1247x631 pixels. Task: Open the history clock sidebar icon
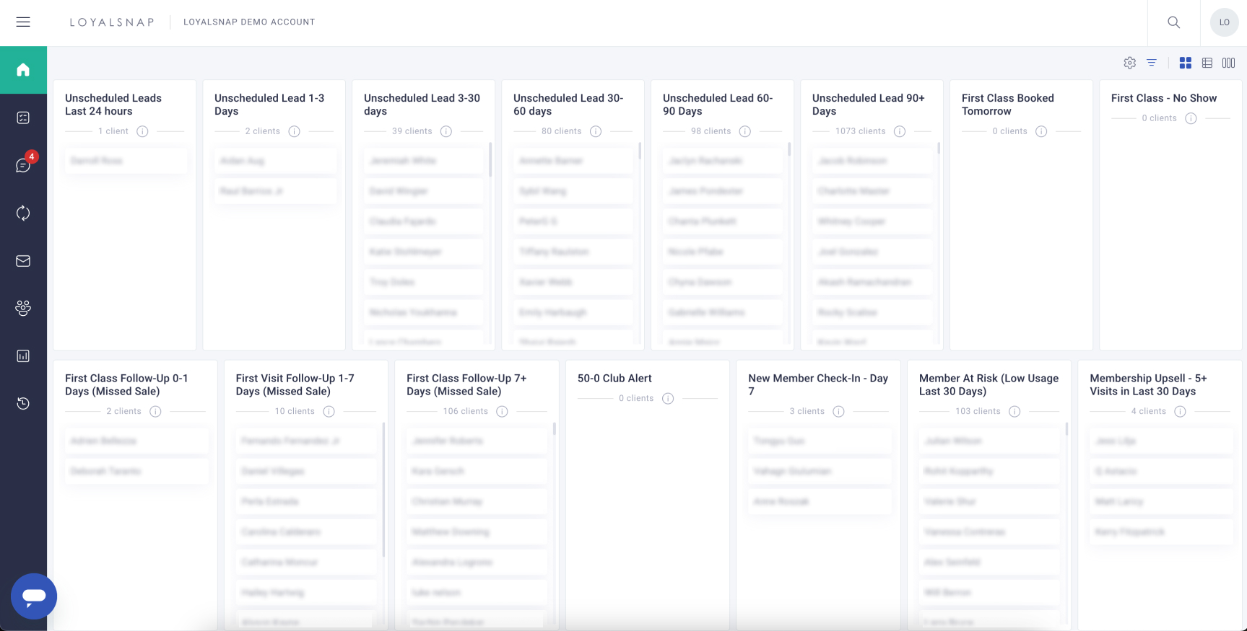(23, 403)
